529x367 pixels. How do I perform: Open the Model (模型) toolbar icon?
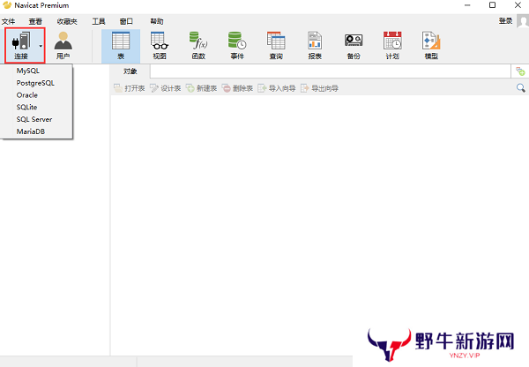431,46
